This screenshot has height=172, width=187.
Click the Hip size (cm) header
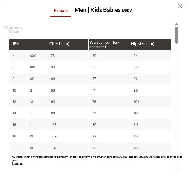143,44
